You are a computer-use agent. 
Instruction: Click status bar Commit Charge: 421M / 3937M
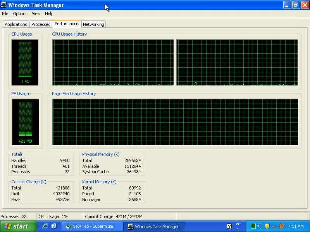tap(114, 217)
